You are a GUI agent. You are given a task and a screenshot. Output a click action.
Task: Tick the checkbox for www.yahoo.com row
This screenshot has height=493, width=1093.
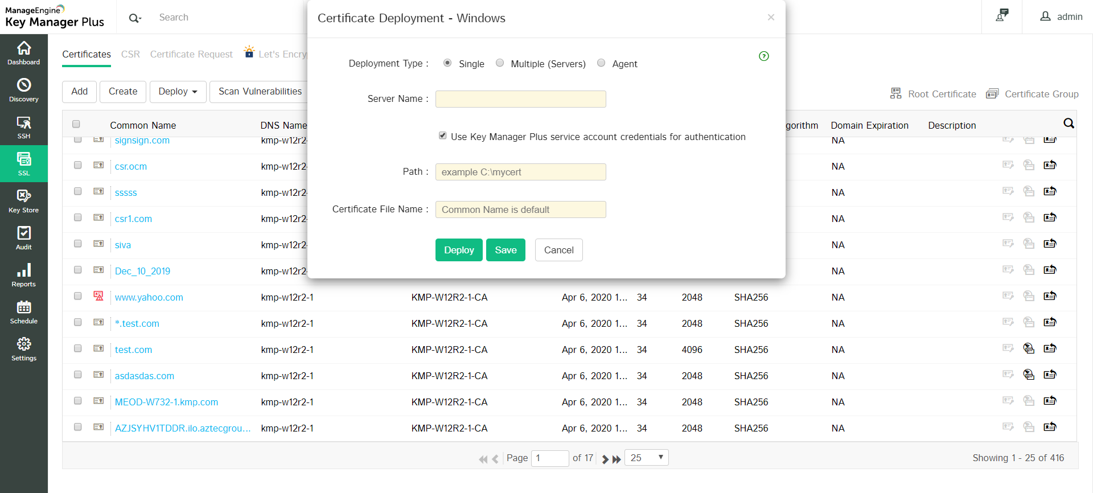(78, 296)
